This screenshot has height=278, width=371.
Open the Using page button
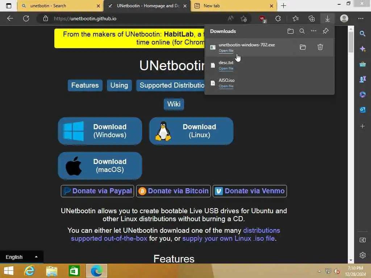[x=119, y=85]
